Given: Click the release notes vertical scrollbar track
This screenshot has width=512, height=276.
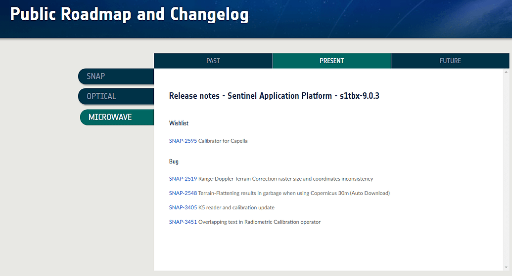Looking at the screenshot, I should pyautogui.click(x=506, y=173).
